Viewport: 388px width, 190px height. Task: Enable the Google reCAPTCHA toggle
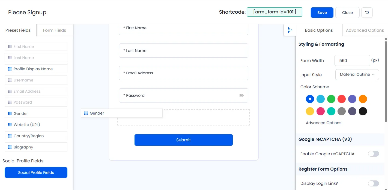coord(373,154)
